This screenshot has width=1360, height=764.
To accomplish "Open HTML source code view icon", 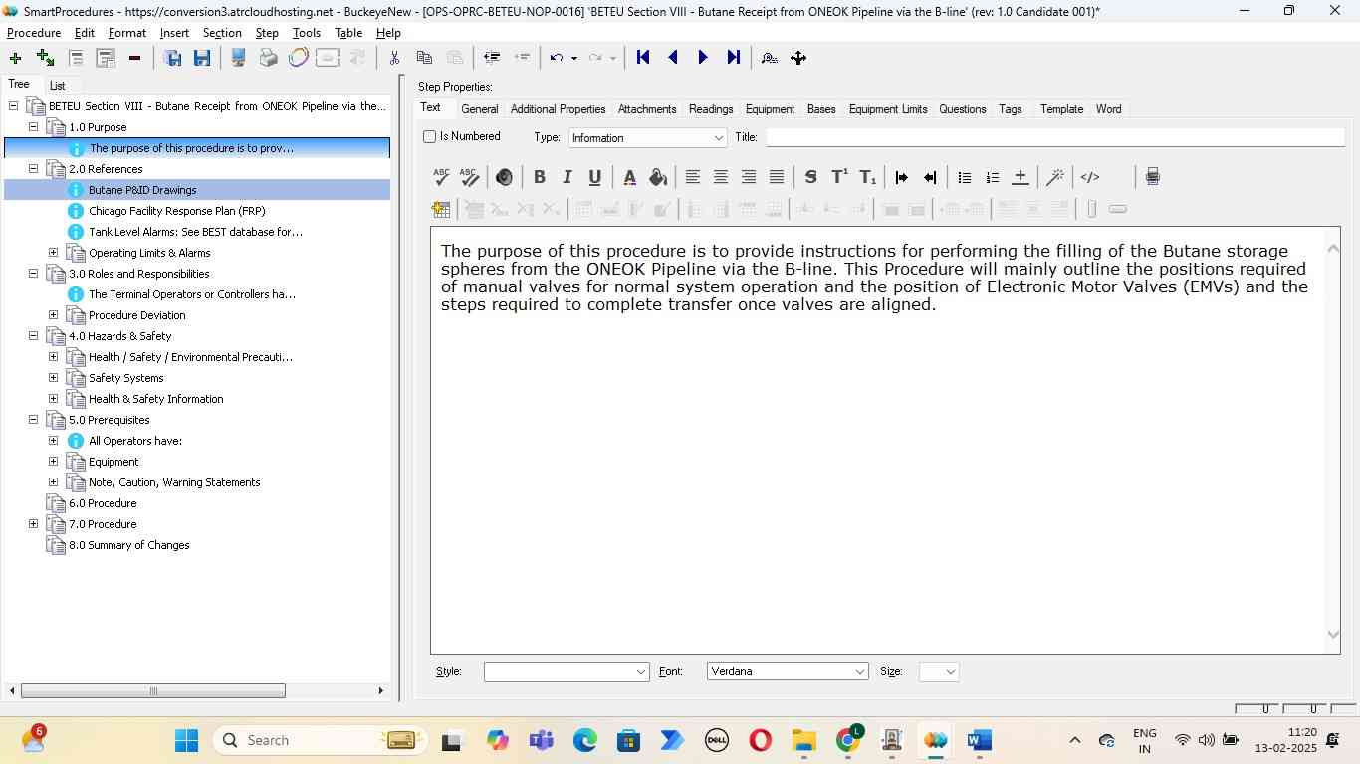I will tap(1090, 177).
